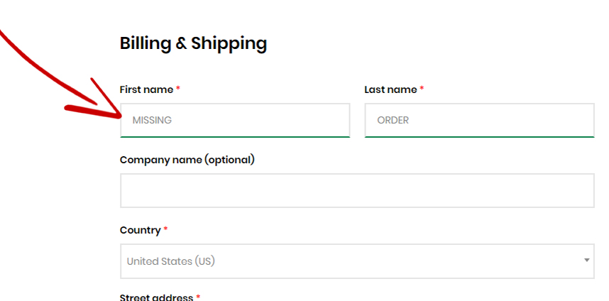Focus the Company name text box

[x=357, y=190]
